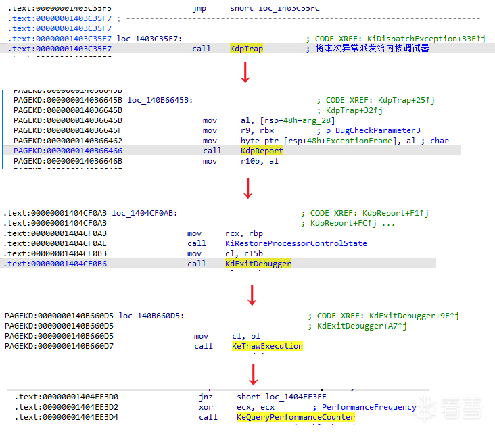Select address PAGEKD:0000000140B66466
This screenshot has height=436, width=495.
[x=68, y=151]
